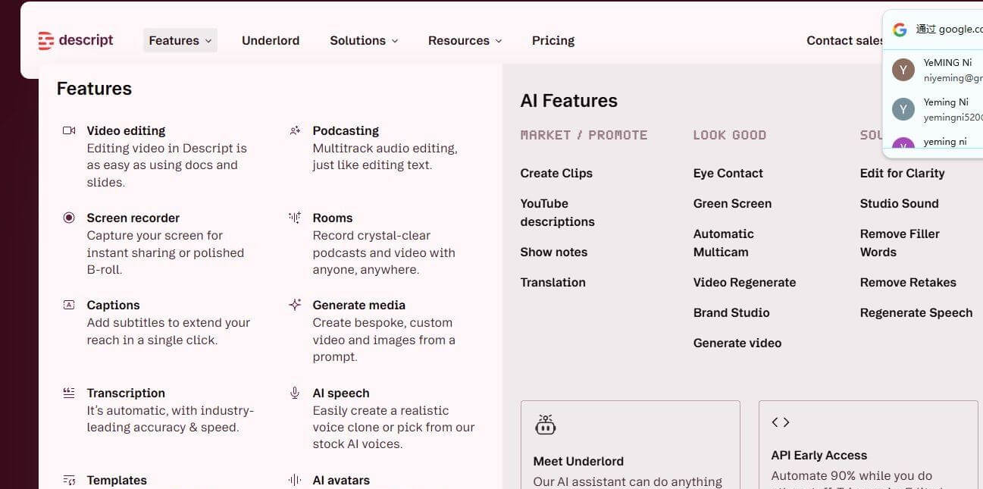
Task: Click Video Regenerate link
Action: click(744, 282)
